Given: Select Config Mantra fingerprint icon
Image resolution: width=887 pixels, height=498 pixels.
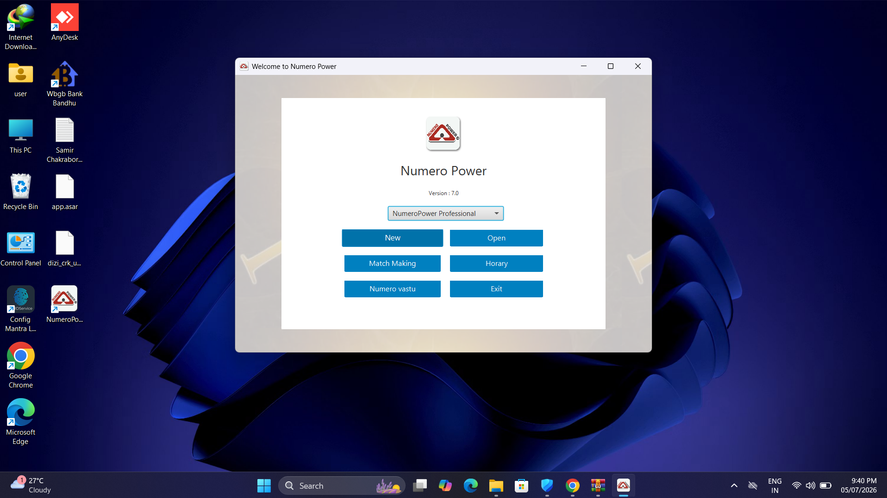Looking at the screenshot, I should pyautogui.click(x=20, y=309).
